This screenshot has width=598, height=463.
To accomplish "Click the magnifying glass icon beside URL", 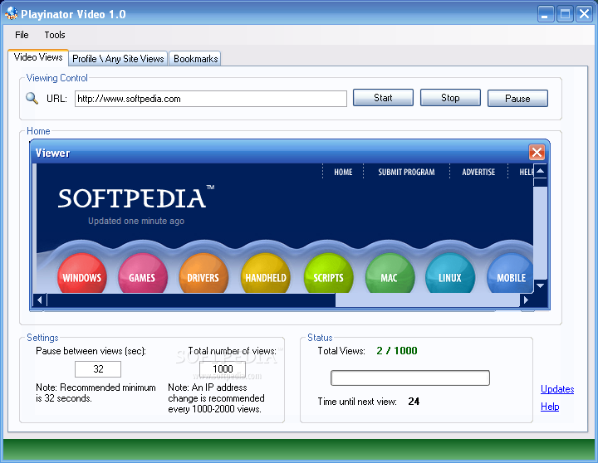I will 32,98.
